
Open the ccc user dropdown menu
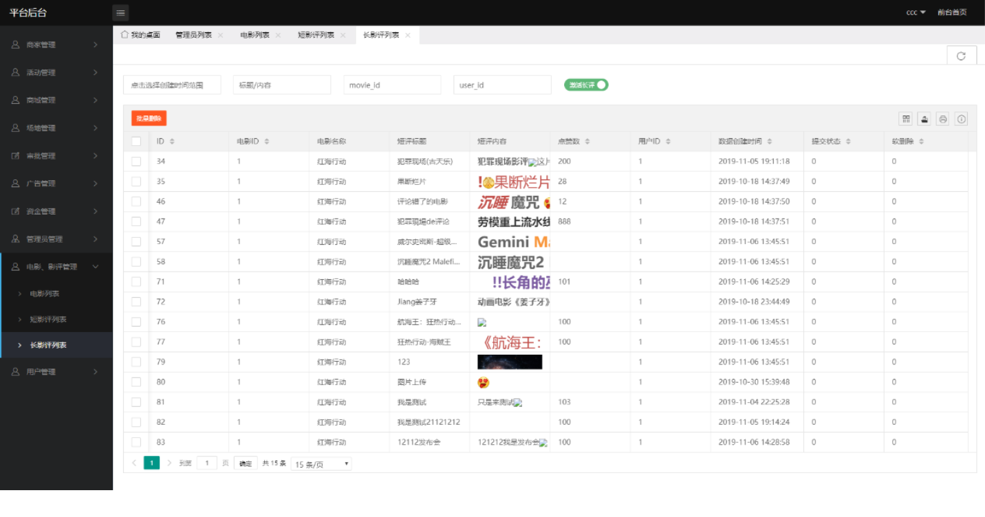click(x=916, y=12)
